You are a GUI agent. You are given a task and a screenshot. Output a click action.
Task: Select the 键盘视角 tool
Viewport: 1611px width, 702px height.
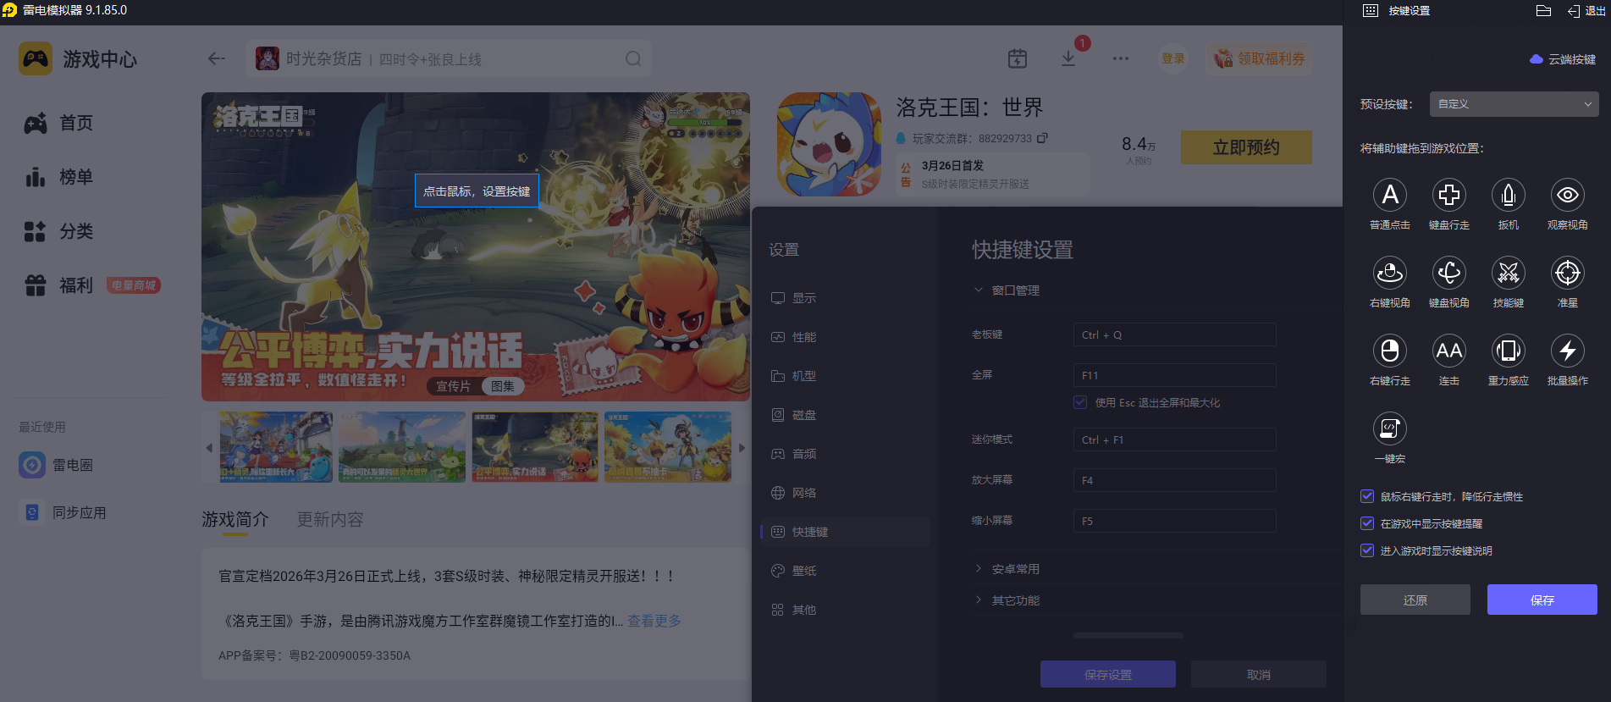(x=1448, y=273)
